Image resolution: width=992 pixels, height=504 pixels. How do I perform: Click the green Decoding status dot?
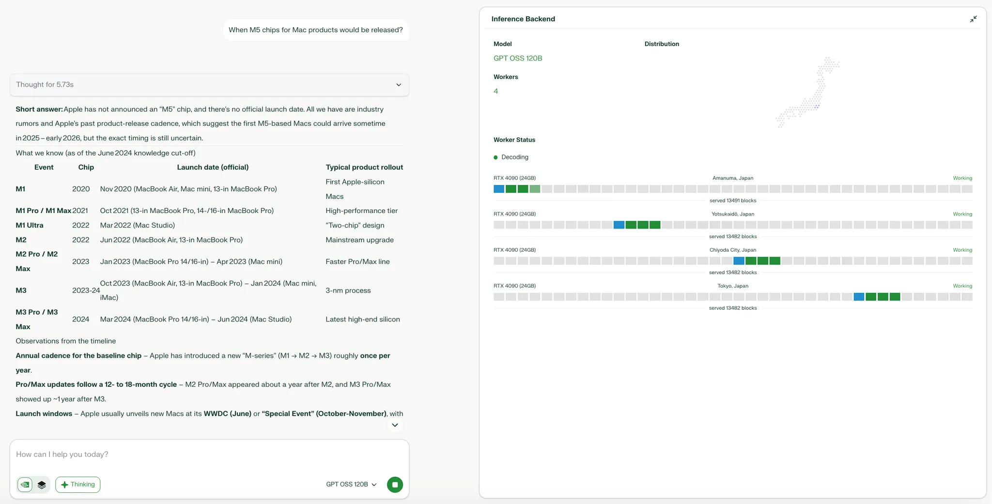496,157
